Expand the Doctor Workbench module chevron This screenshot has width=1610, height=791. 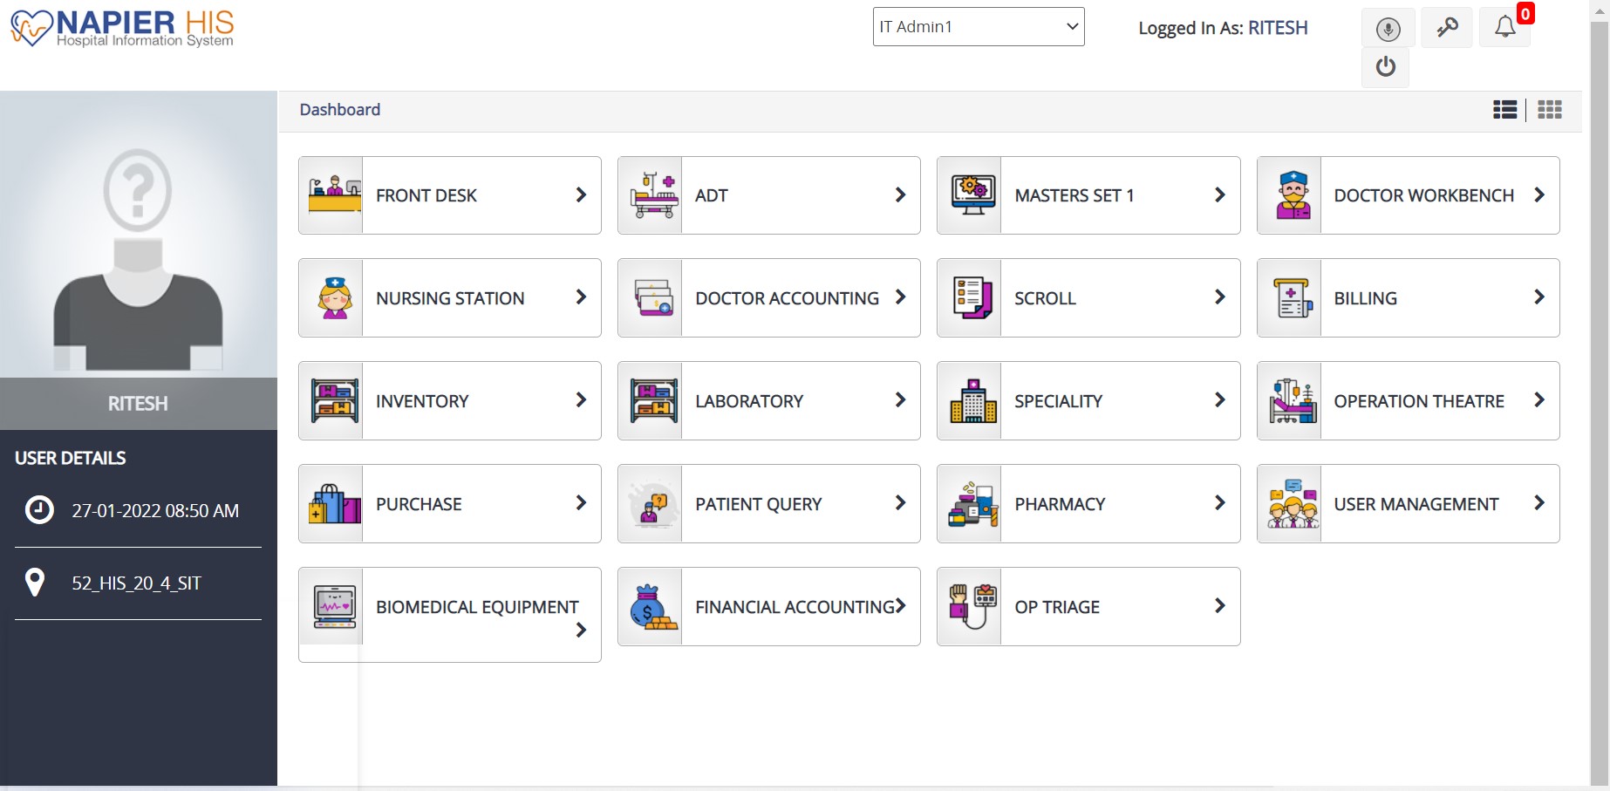coord(1538,194)
